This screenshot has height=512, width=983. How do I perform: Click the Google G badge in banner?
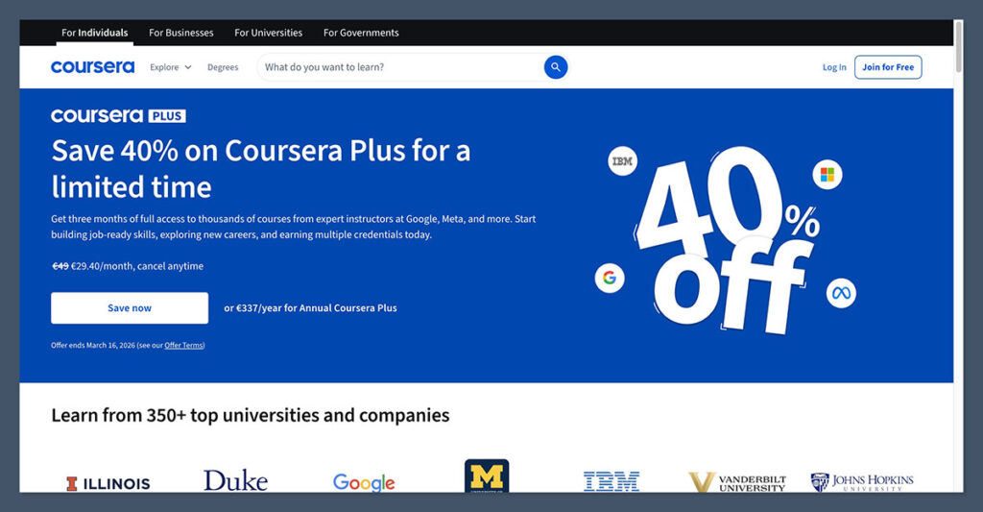(x=610, y=278)
